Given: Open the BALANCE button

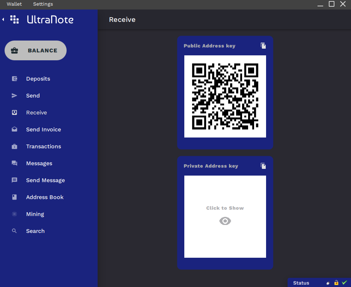Looking at the screenshot, I should 36,50.
